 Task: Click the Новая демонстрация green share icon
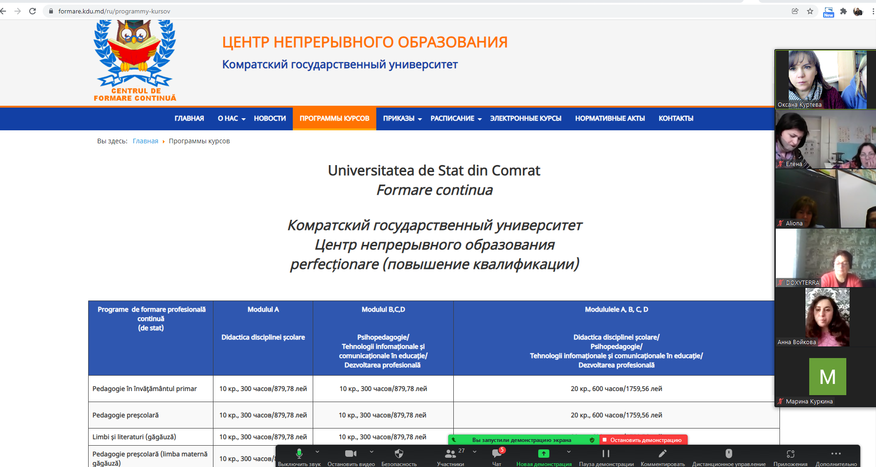pos(543,454)
